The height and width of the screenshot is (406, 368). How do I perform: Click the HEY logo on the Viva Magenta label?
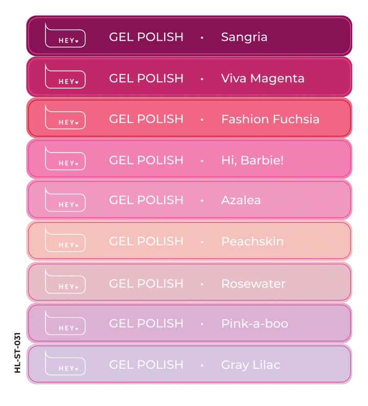pos(65,76)
